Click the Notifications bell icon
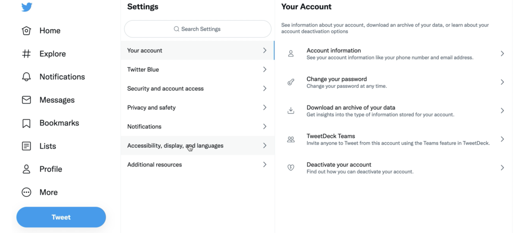 (26, 77)
